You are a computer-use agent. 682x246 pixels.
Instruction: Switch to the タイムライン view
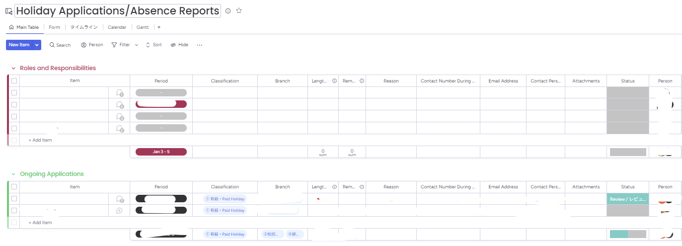click(84, 27)
